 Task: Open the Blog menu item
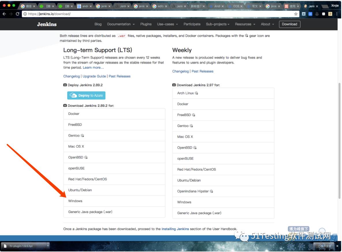tap(98, 24)
